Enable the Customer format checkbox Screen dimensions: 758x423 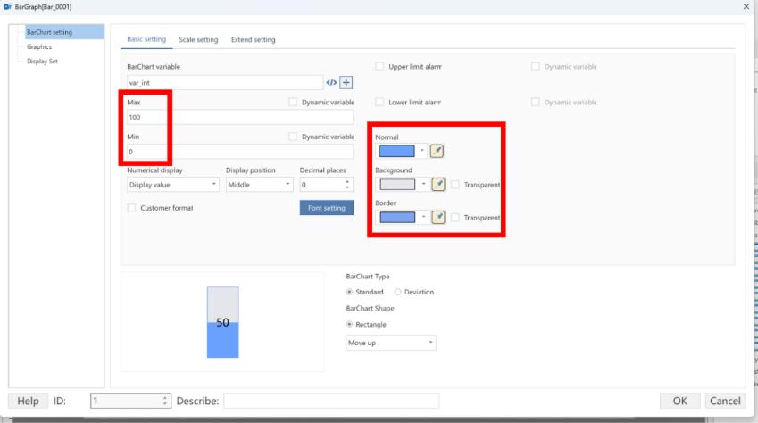tap(131, 208)
